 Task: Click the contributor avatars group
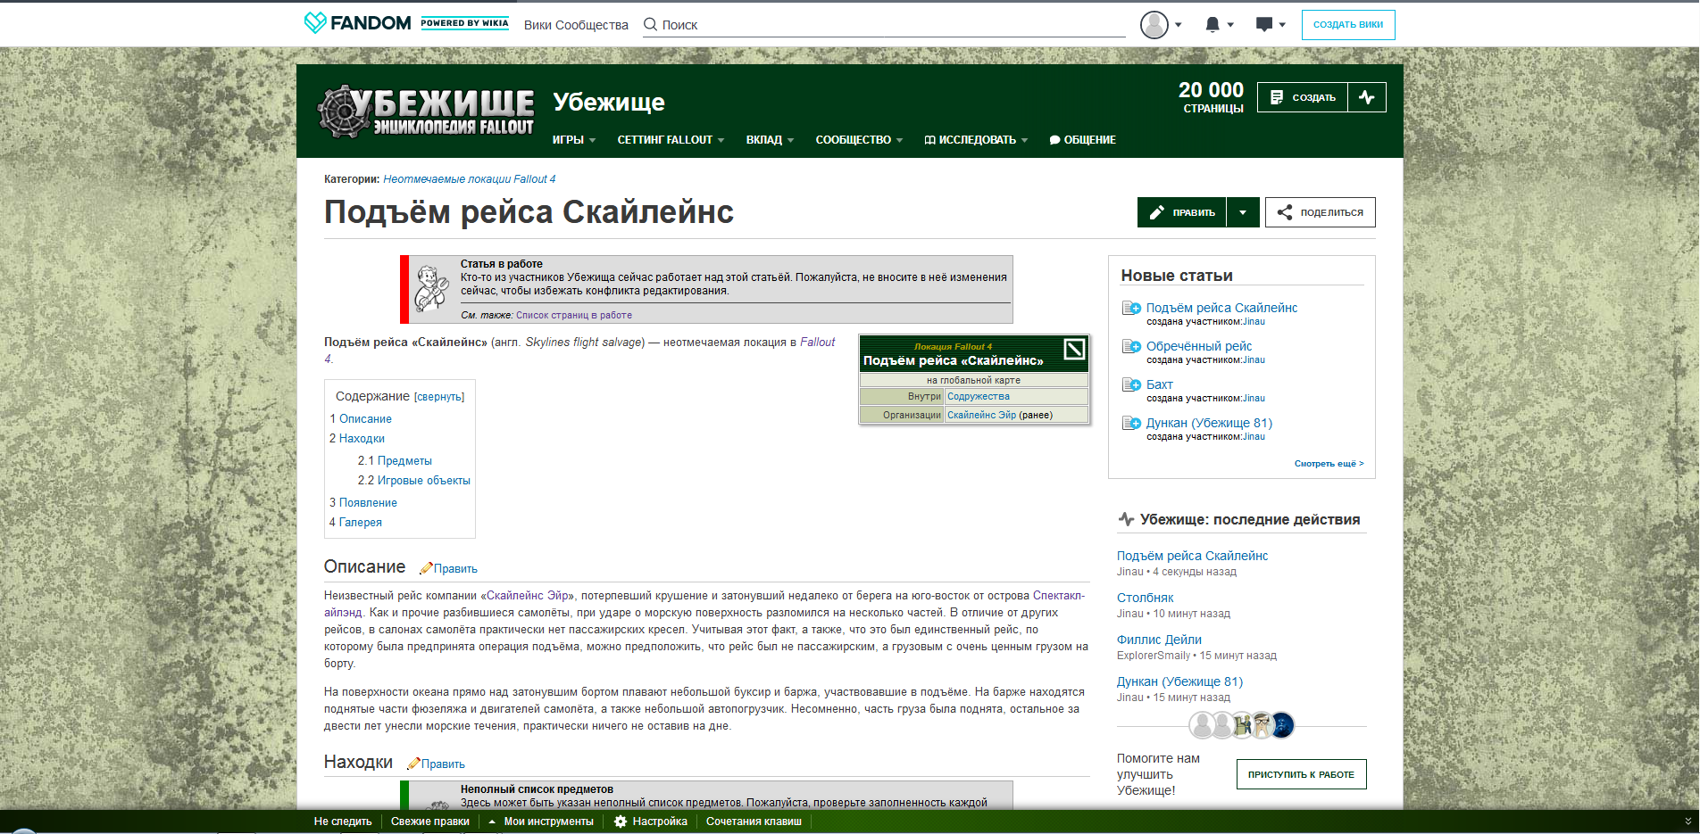pos(1241,725)
